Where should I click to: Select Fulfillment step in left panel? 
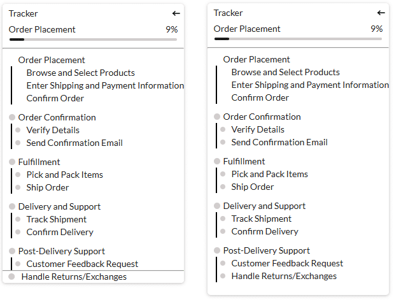[x=39, y=162]
